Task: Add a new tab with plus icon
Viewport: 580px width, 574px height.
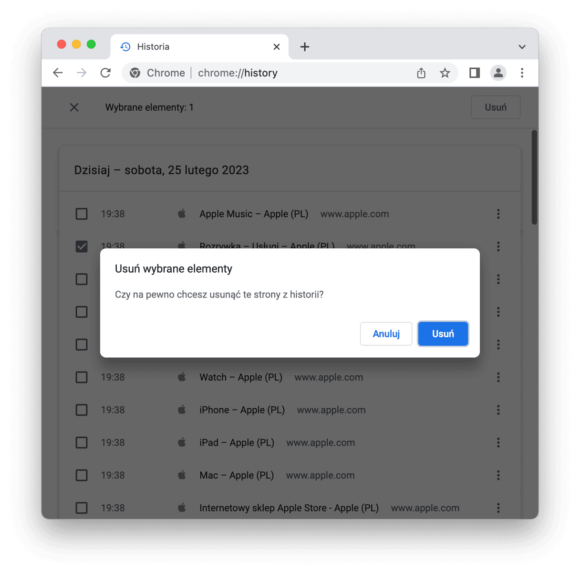Action: click(305, 47)
